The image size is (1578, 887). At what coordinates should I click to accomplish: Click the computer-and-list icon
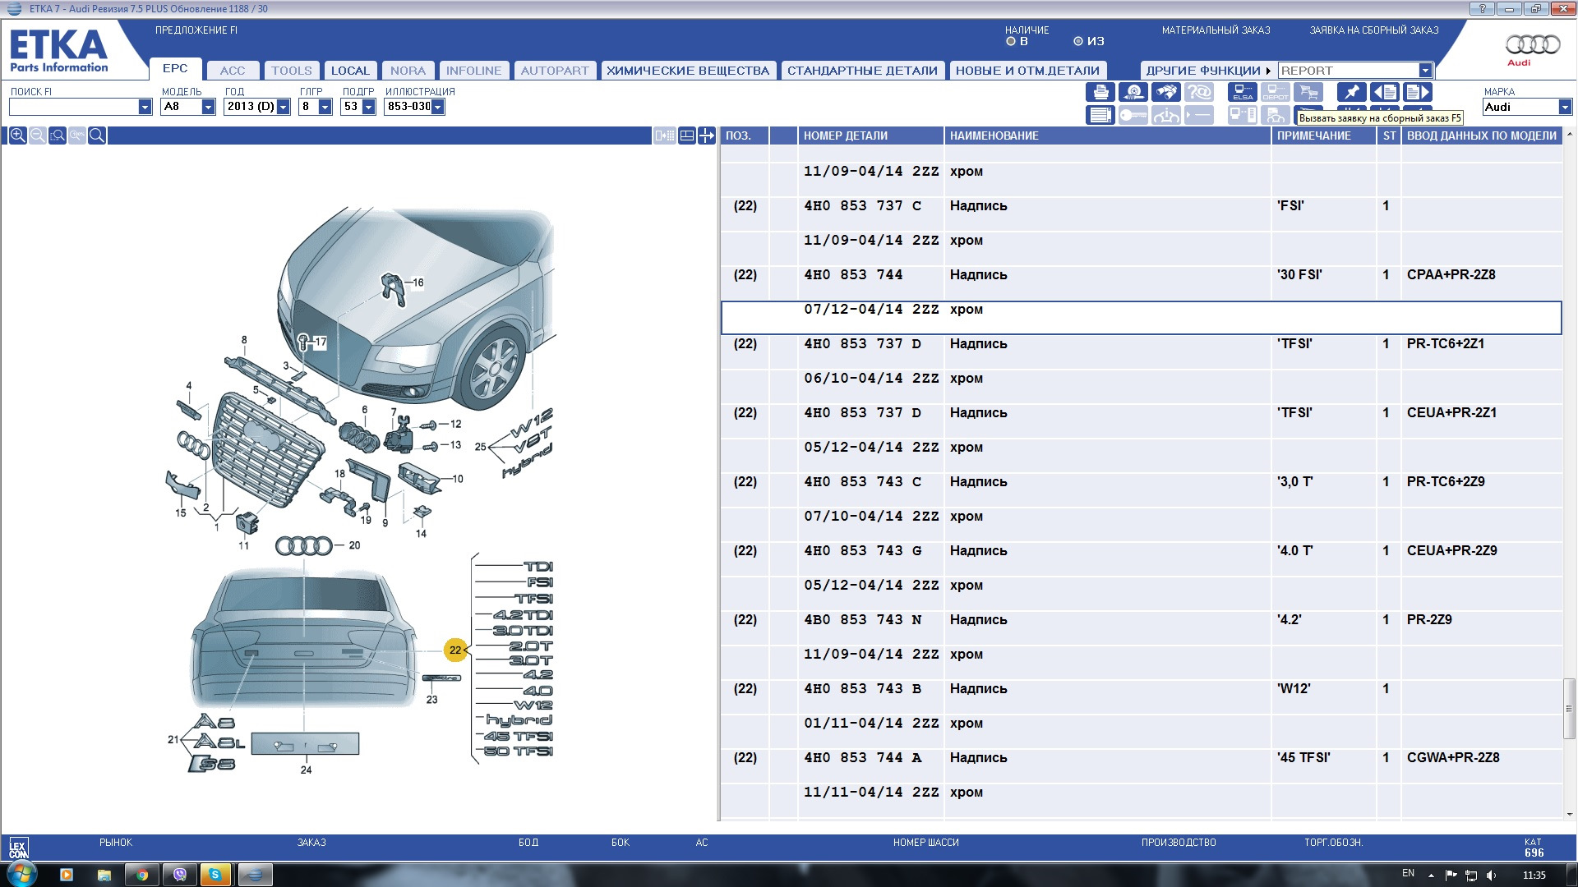(1243, 115)
